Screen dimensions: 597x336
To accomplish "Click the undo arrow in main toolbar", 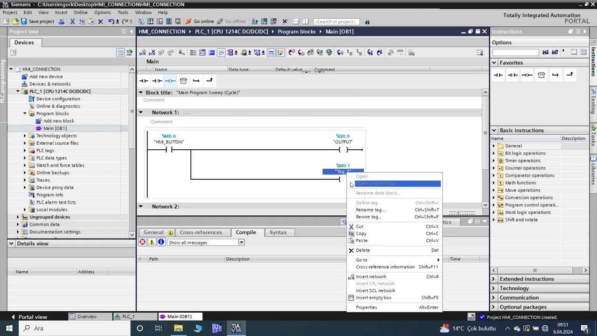I will point(111,21).
